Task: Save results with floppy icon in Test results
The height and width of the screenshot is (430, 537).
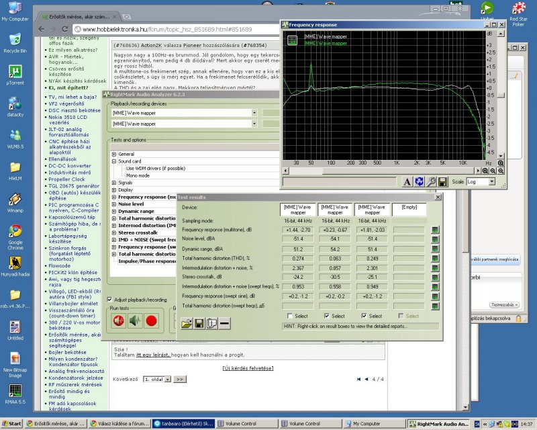Action: pos(199,323)
